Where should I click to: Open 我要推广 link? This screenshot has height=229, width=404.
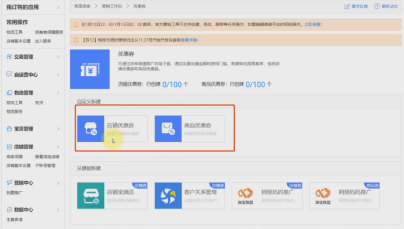[x=15, y=193]
